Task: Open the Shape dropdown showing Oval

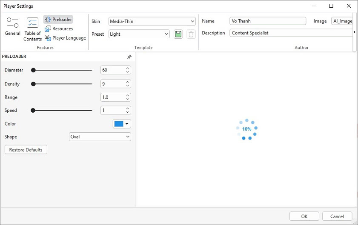Action: [100, 137]
